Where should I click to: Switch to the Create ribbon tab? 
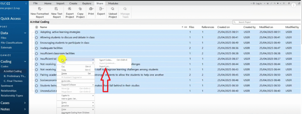point(73,4)
